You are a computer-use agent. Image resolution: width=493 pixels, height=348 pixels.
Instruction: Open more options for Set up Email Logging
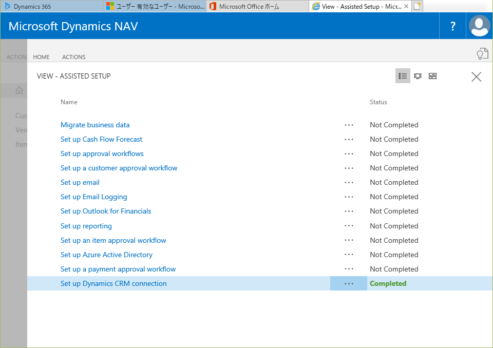click(349, 197)
